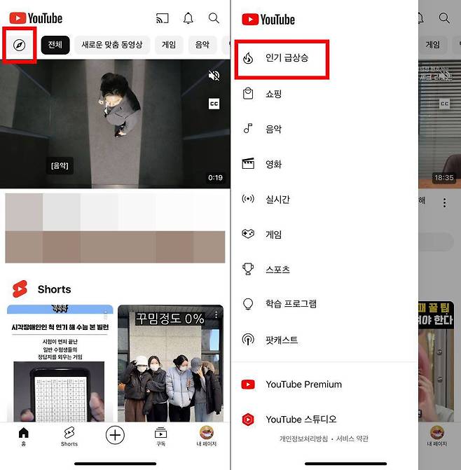This screenshot has height=470, width=461.
Task: Open the 꾸밈정도 0% Short
Action: 170,364
